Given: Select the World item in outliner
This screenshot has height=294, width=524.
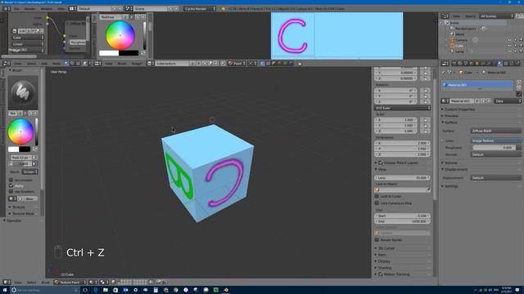Looking at the screenshot, I should [x=459, y=34].
